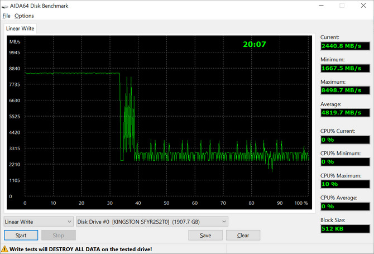The width and height of the screenshot is (374, 254).
Task: Click the AIDA64 disk icon in title bar
Action: click(5, 6)
